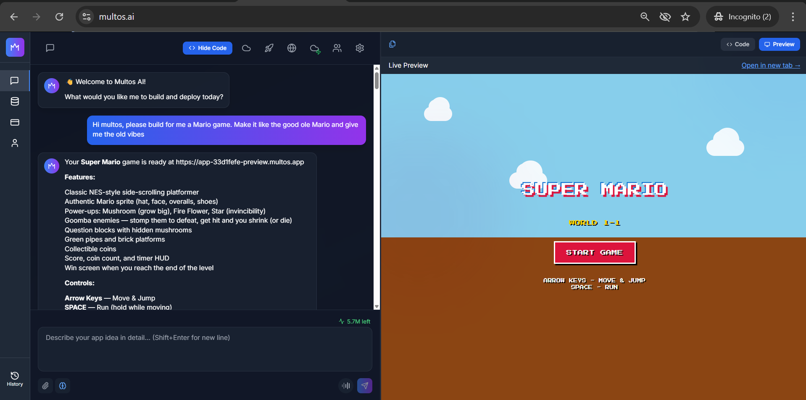
Task: Click the crossed-eye tracking protection icon
Action: [x=665, y=17]
